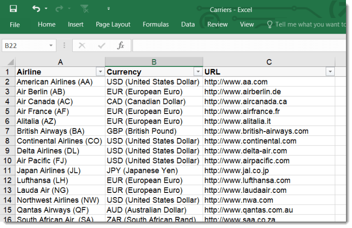Click the http://www.aa.com link
The height and width of the screenshot is (228, 352).
click(x=236, y=82)
